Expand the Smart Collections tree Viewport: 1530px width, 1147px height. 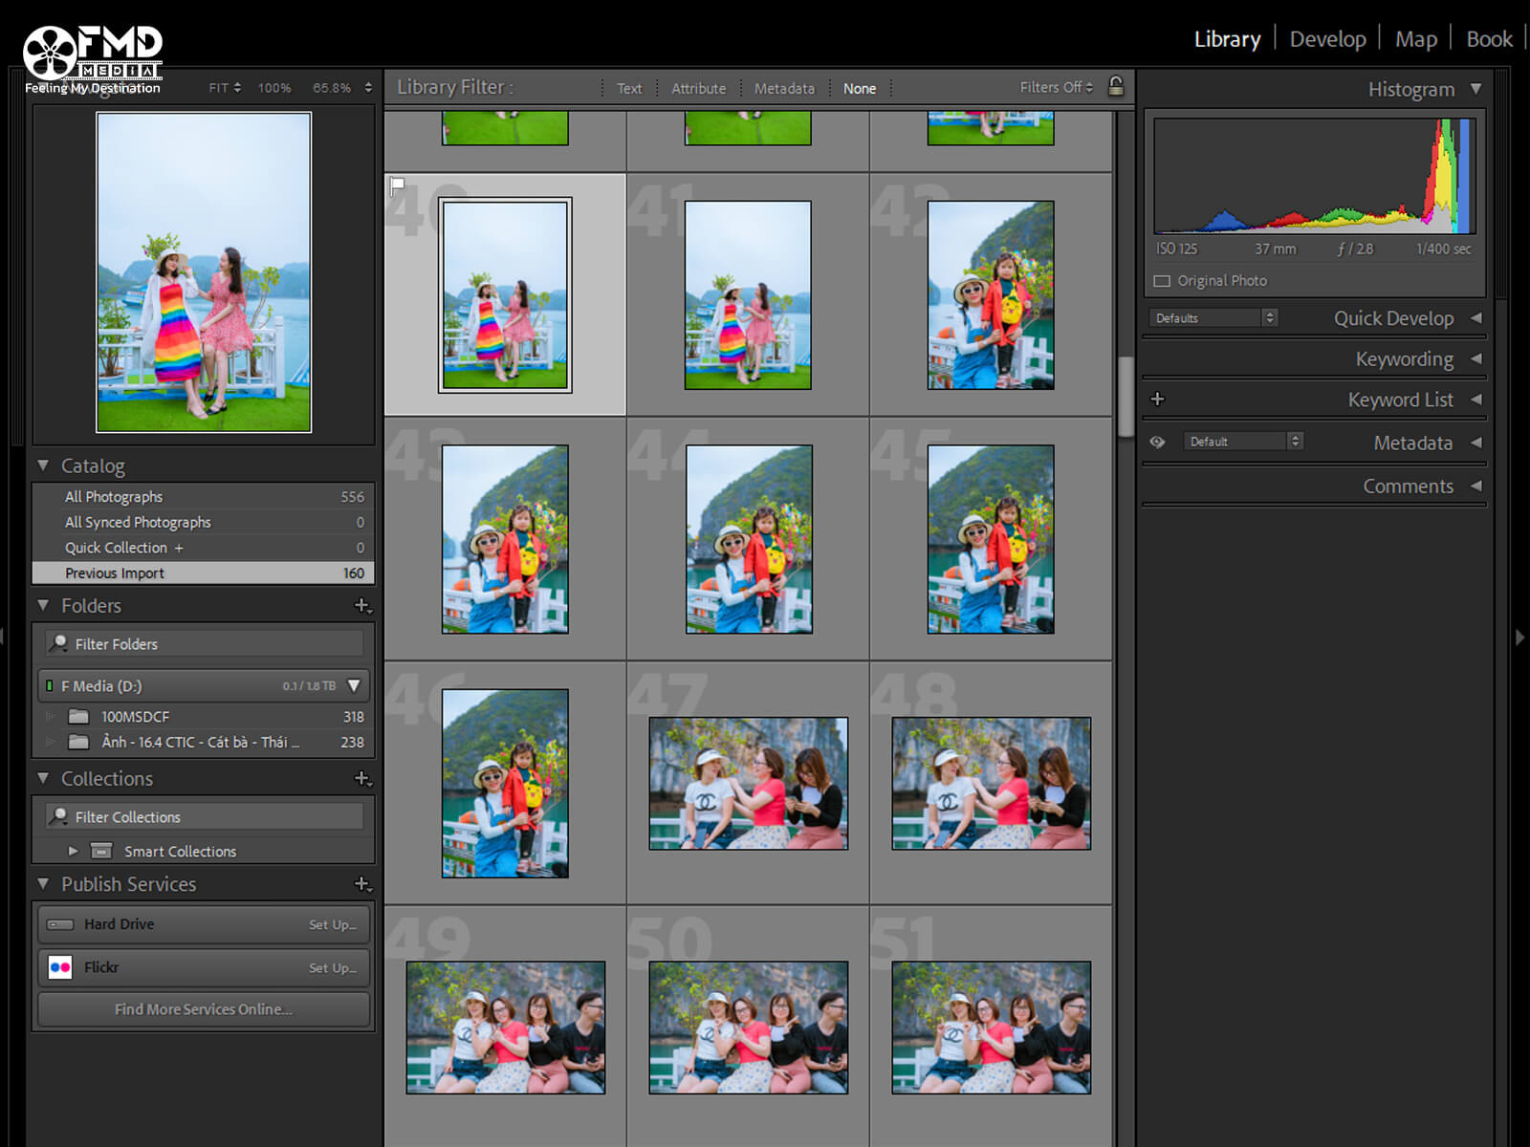73,851
